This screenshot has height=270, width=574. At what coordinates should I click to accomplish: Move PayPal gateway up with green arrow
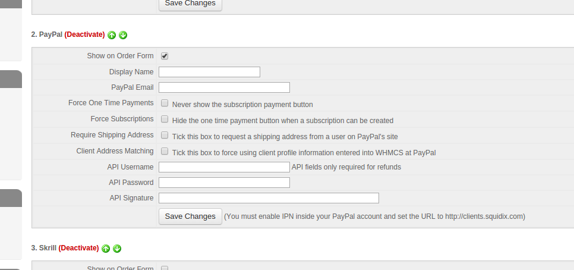[112, 35]
